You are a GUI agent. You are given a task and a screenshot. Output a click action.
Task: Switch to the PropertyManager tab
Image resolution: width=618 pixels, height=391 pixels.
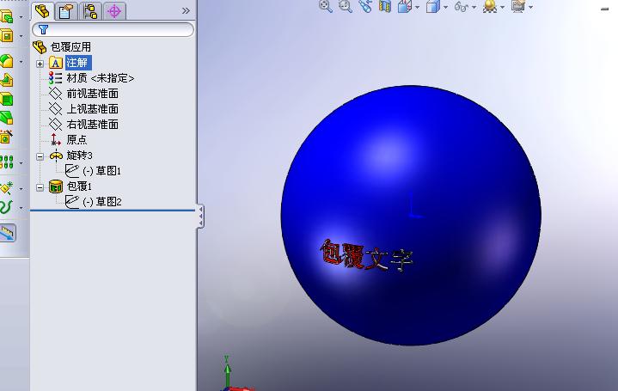66,11
